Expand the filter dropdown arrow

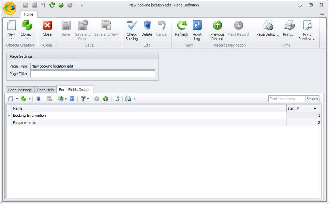[88, 99]
